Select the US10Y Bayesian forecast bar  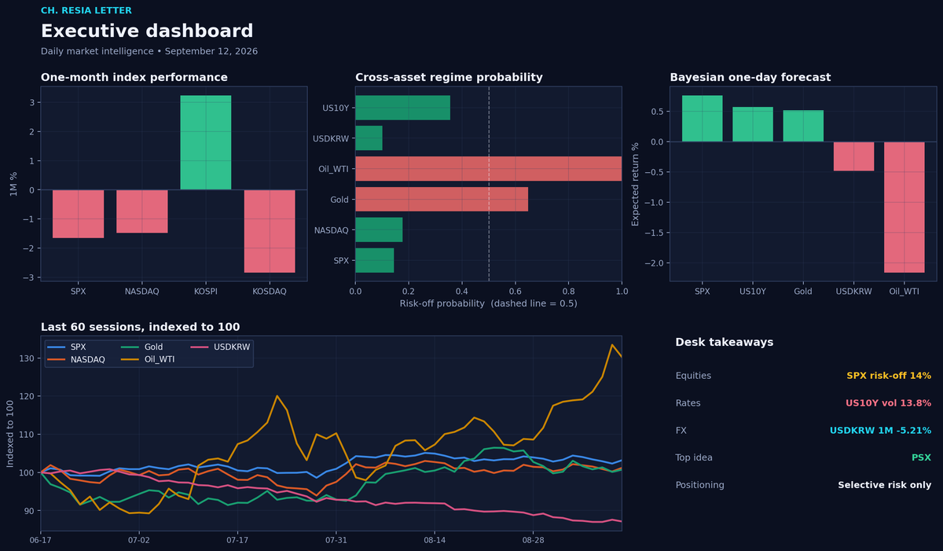click(x=753, y=124)
